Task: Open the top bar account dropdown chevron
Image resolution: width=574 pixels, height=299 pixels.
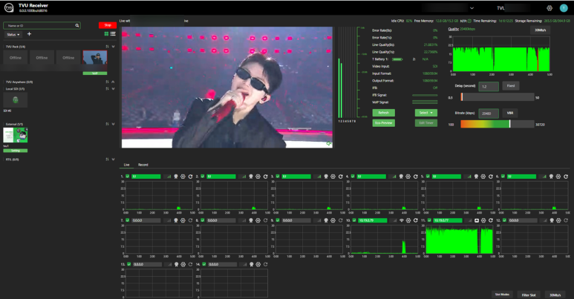Action: (472, 8)
